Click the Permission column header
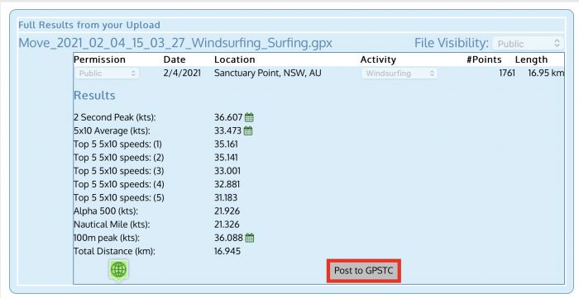The height and width of the screenshot is (298, 579). coord(100,59)
